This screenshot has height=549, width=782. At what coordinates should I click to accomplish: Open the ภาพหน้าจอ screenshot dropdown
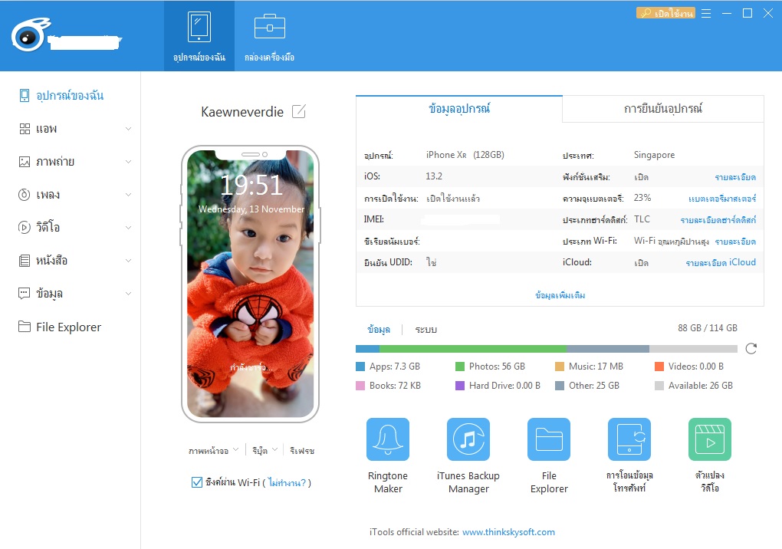click(x=213, y=450)
